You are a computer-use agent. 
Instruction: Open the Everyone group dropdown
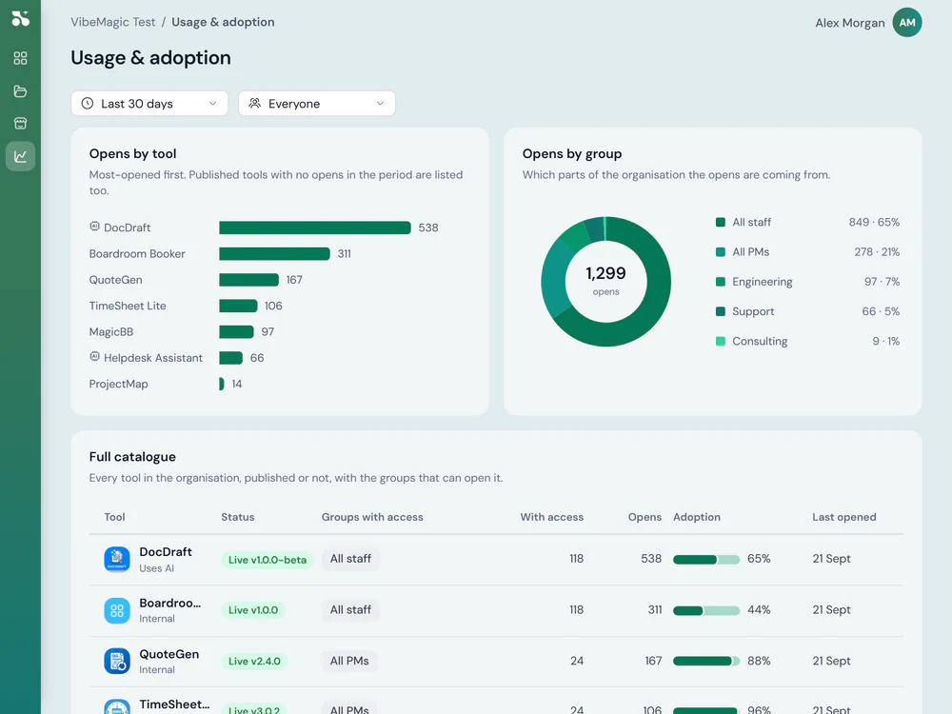coord(317,103)
